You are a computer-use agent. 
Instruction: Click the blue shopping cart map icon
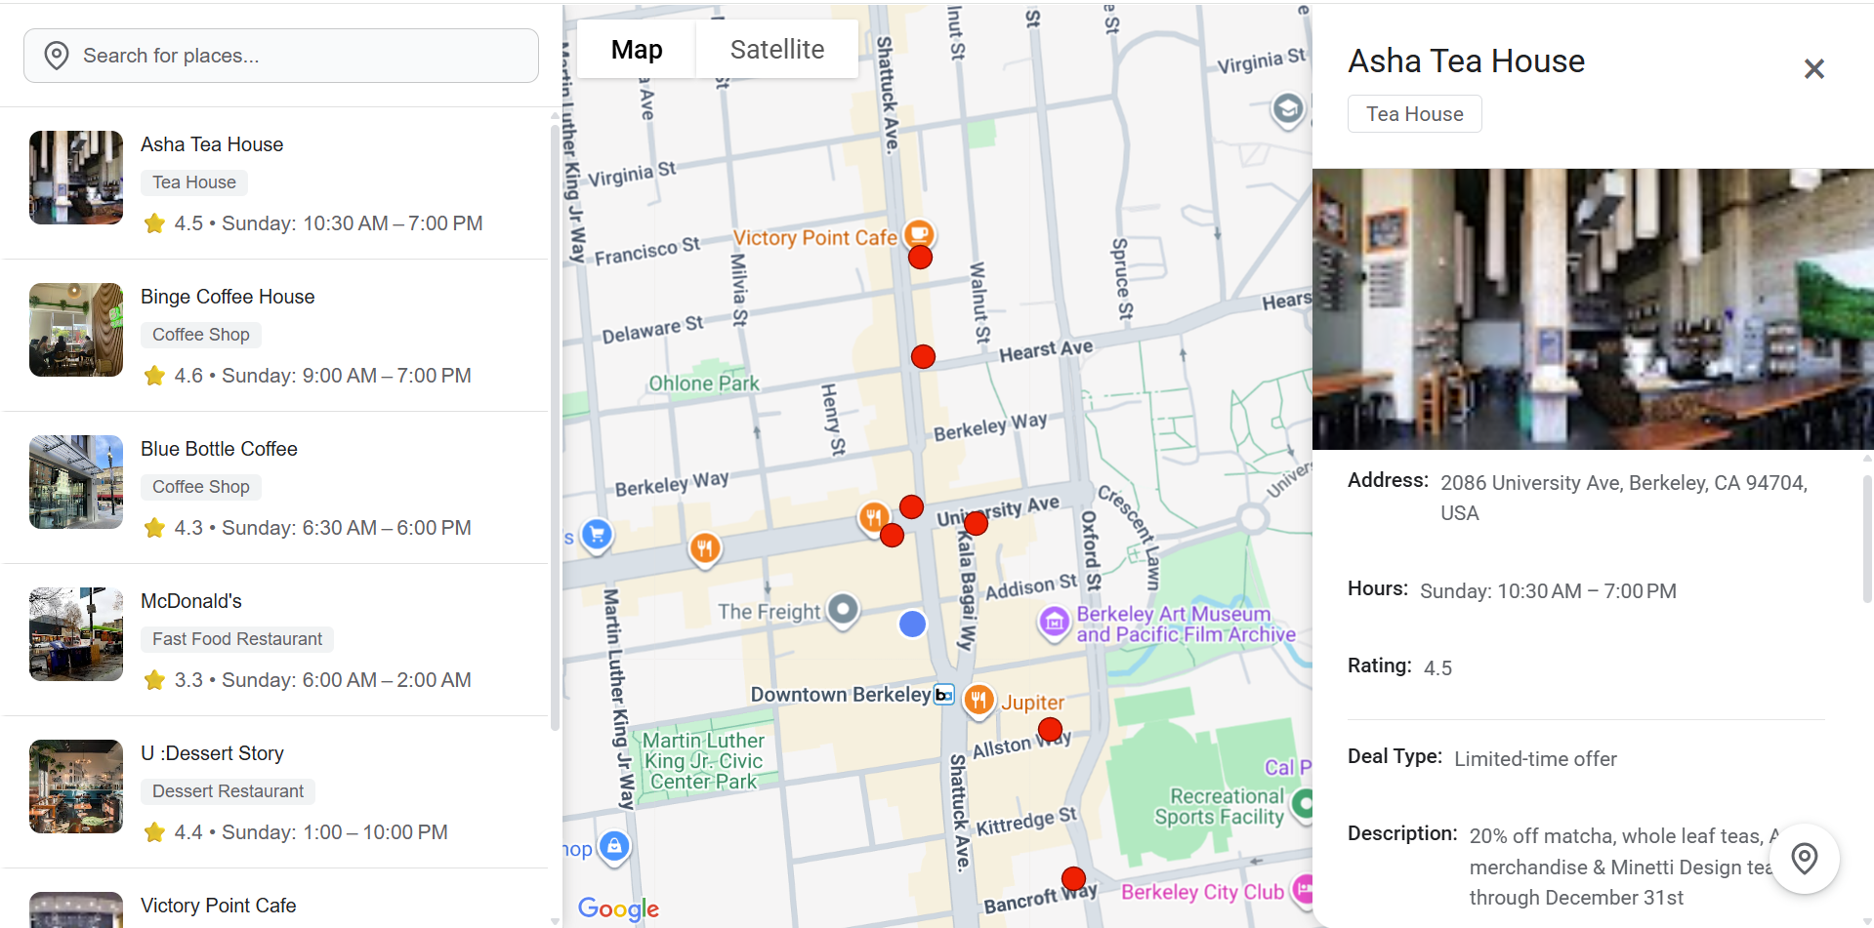coord(597,534)
